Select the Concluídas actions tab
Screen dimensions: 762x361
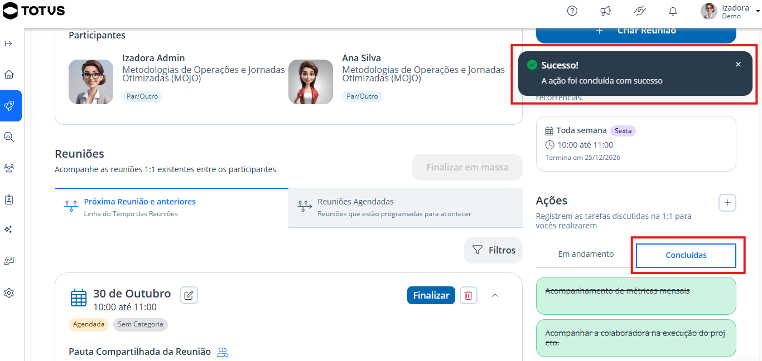[686, 255]
